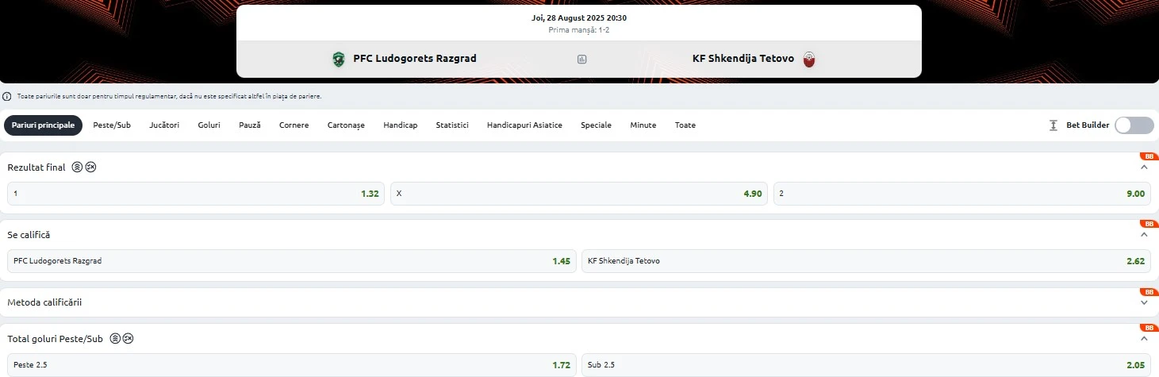Click the KF Shkendija Tetovo team crest

click(x=808, y=59)
